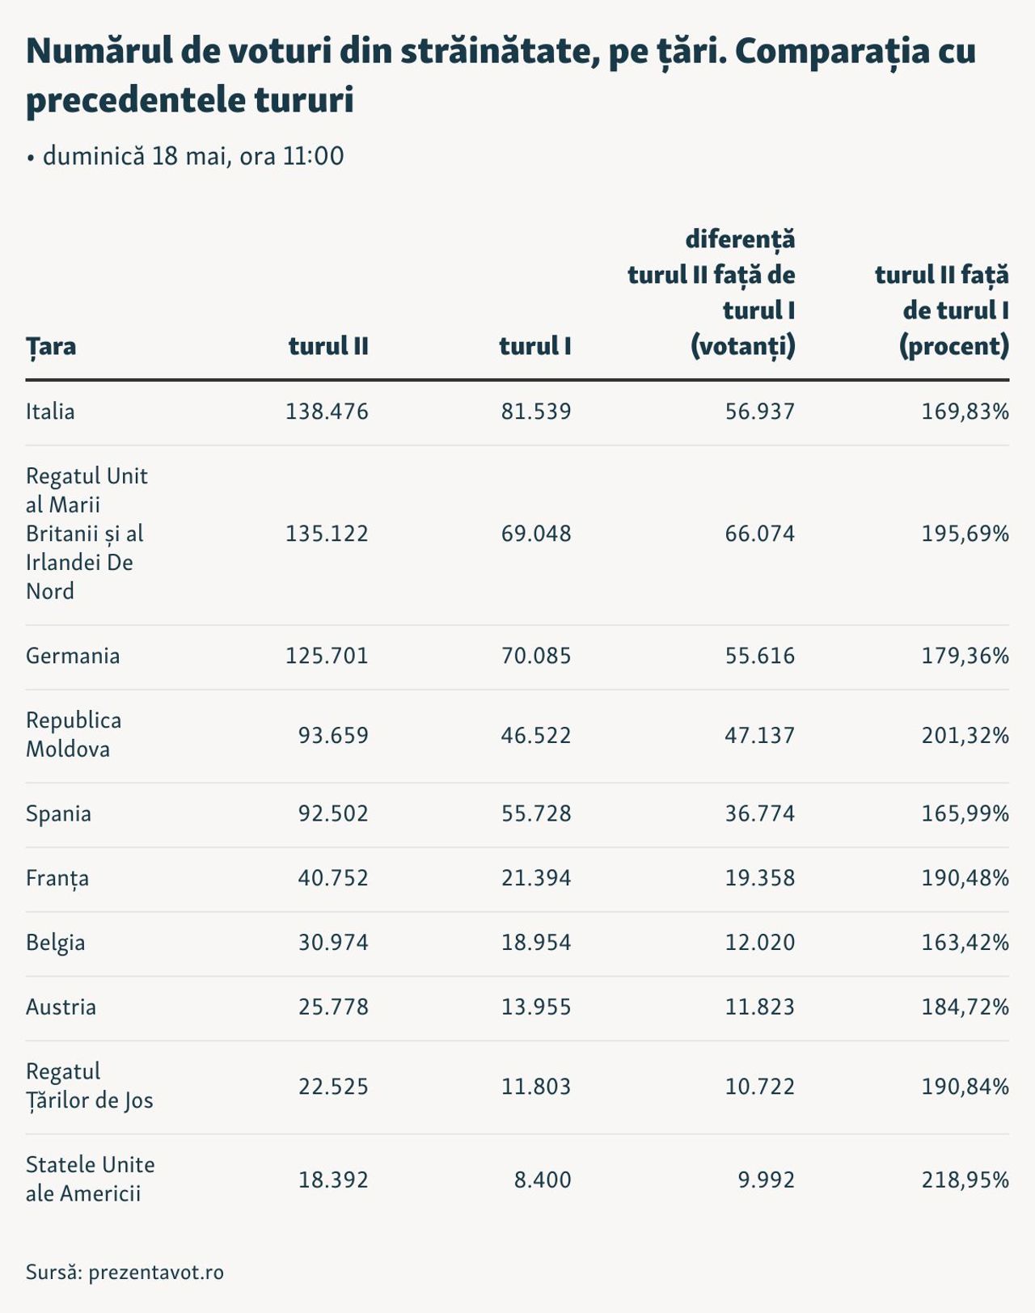Click the 218,95% percentage cell
Viewport: 1035px width, 1313px height.
pos(965,1180)
